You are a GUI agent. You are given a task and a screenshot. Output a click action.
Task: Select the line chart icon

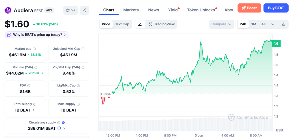point(140,24)
